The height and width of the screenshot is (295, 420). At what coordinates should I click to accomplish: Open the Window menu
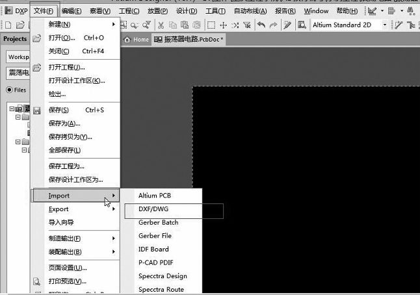[316, 11]
